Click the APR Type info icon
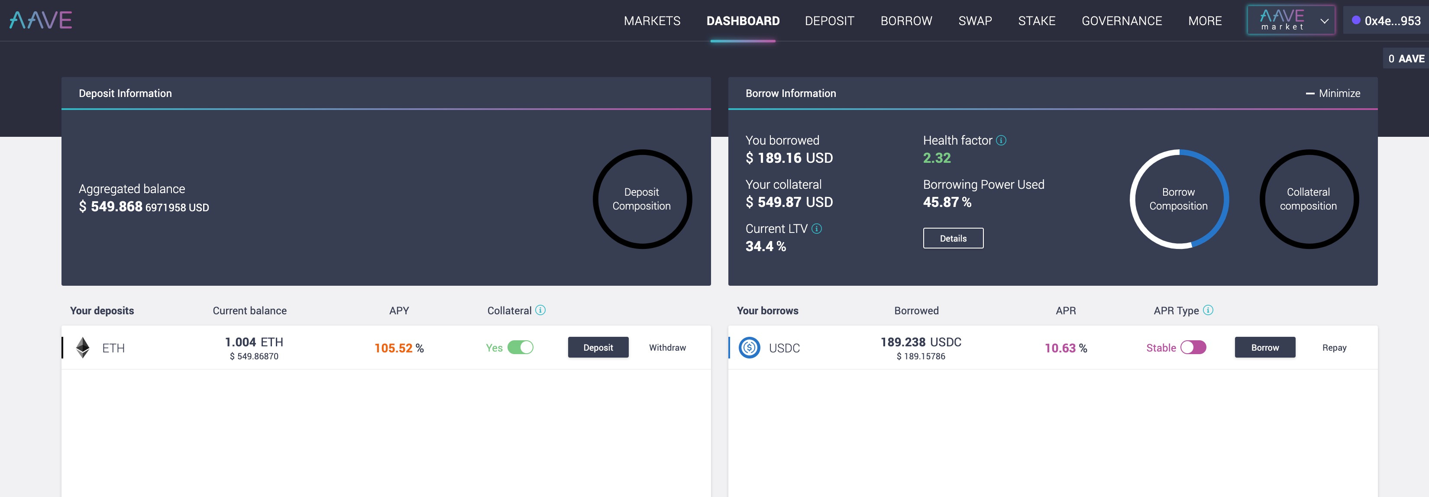Screen dimensions: 1429x497 (1208, 310)
